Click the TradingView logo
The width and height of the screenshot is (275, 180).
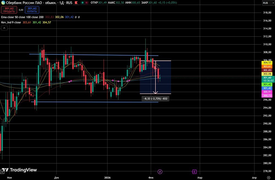tap(19, 170)
